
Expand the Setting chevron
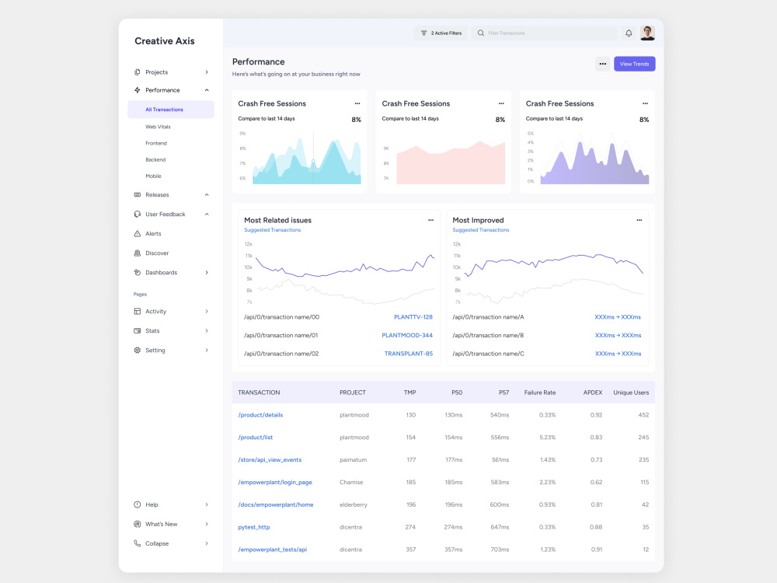(207, 350)
